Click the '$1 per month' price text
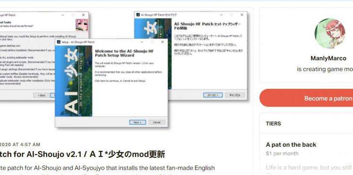 pyautogui.click(x=282, y=154)
